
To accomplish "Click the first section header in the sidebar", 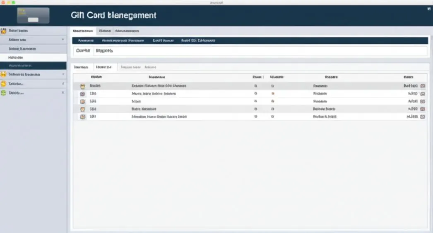I will click(33, 31).
